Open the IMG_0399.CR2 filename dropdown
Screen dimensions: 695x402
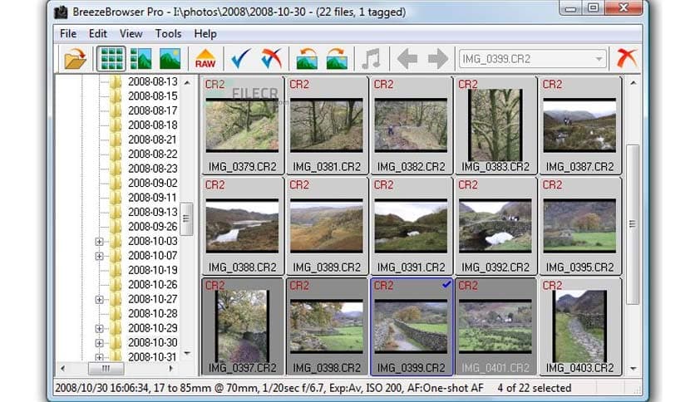click(x=599, y=59)
